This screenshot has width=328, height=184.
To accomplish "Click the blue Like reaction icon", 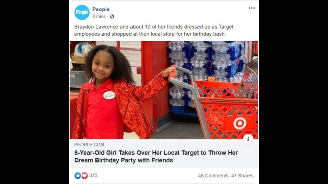I will coord(78,175).
